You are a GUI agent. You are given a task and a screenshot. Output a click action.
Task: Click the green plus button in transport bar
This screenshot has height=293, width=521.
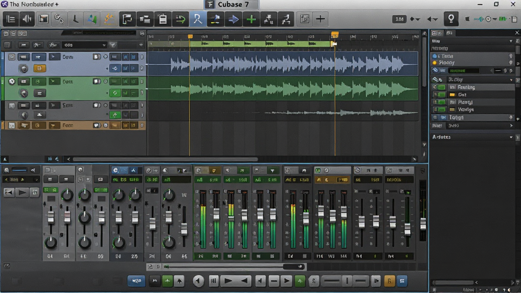[x=167, y=281]
